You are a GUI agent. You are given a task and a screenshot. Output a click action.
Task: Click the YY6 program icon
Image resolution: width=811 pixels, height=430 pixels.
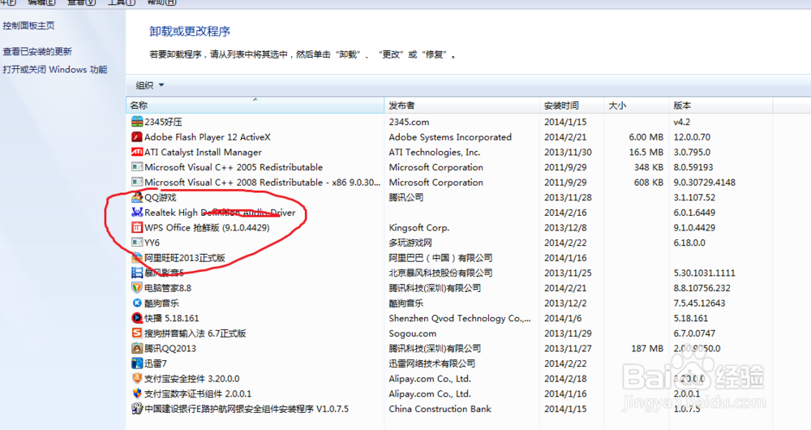pyautogui.click(x=136, y=242)
